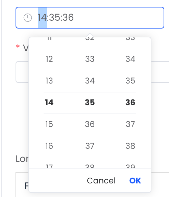Select hour 13 in the hours column
The image size is (169, 197).
click(49, 80)
